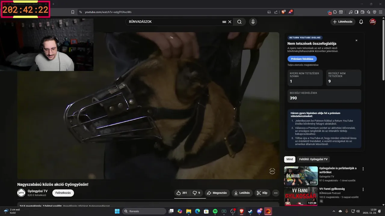Image resolution: width=385 pixels, height=216 pixels.
Task: Click the YouTube search magnifier button
Action: click(x=239, y=22)
